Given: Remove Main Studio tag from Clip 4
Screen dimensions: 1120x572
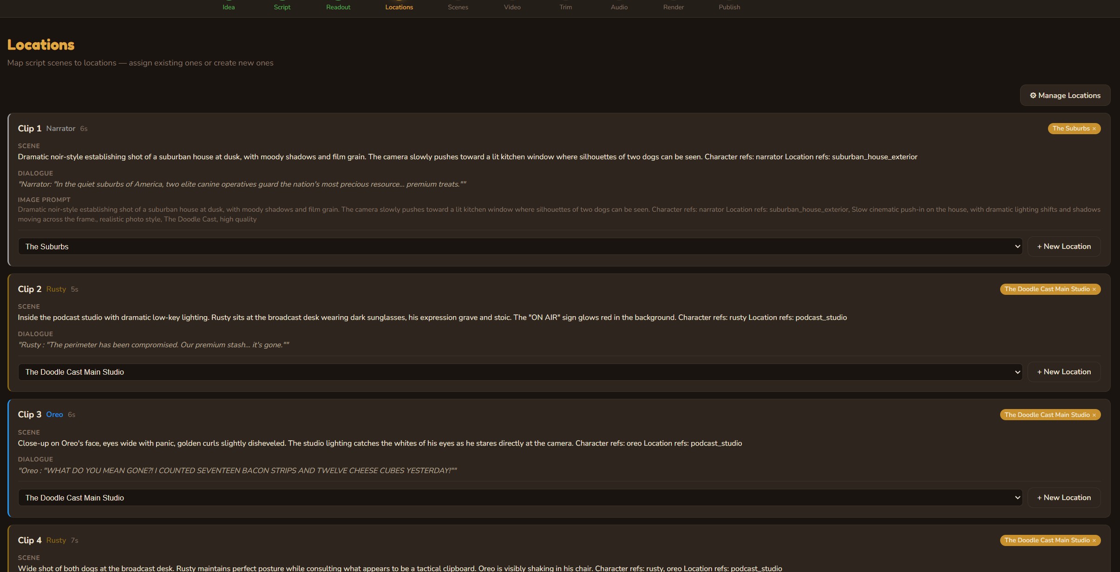Looking at the screenshot, I should point(1094,540).
